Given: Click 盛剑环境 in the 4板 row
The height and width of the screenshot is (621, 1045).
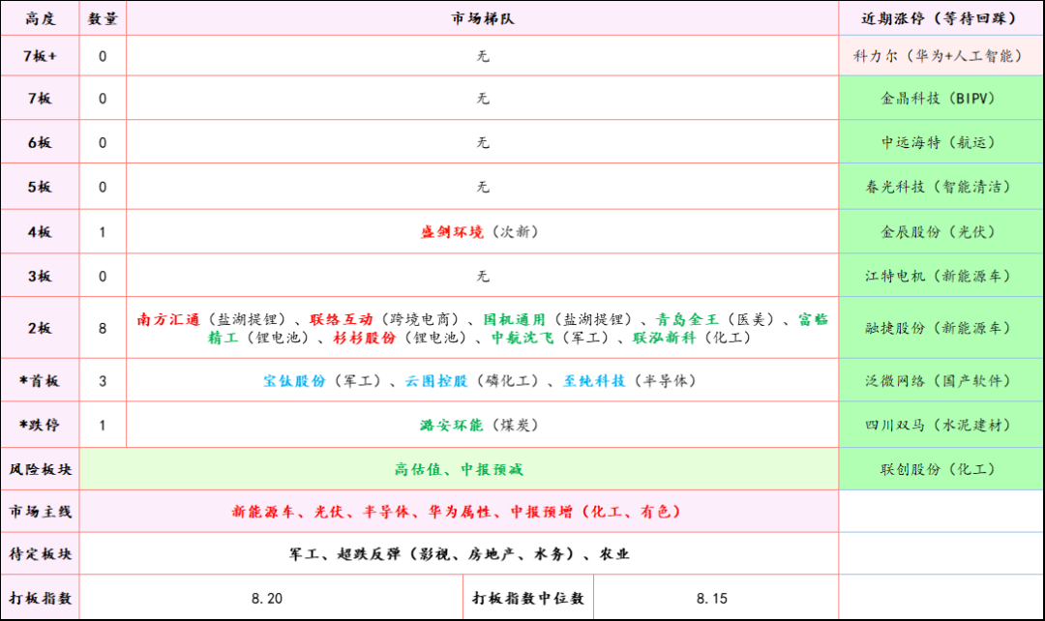Looking at the screenshot, I should 451,232.
